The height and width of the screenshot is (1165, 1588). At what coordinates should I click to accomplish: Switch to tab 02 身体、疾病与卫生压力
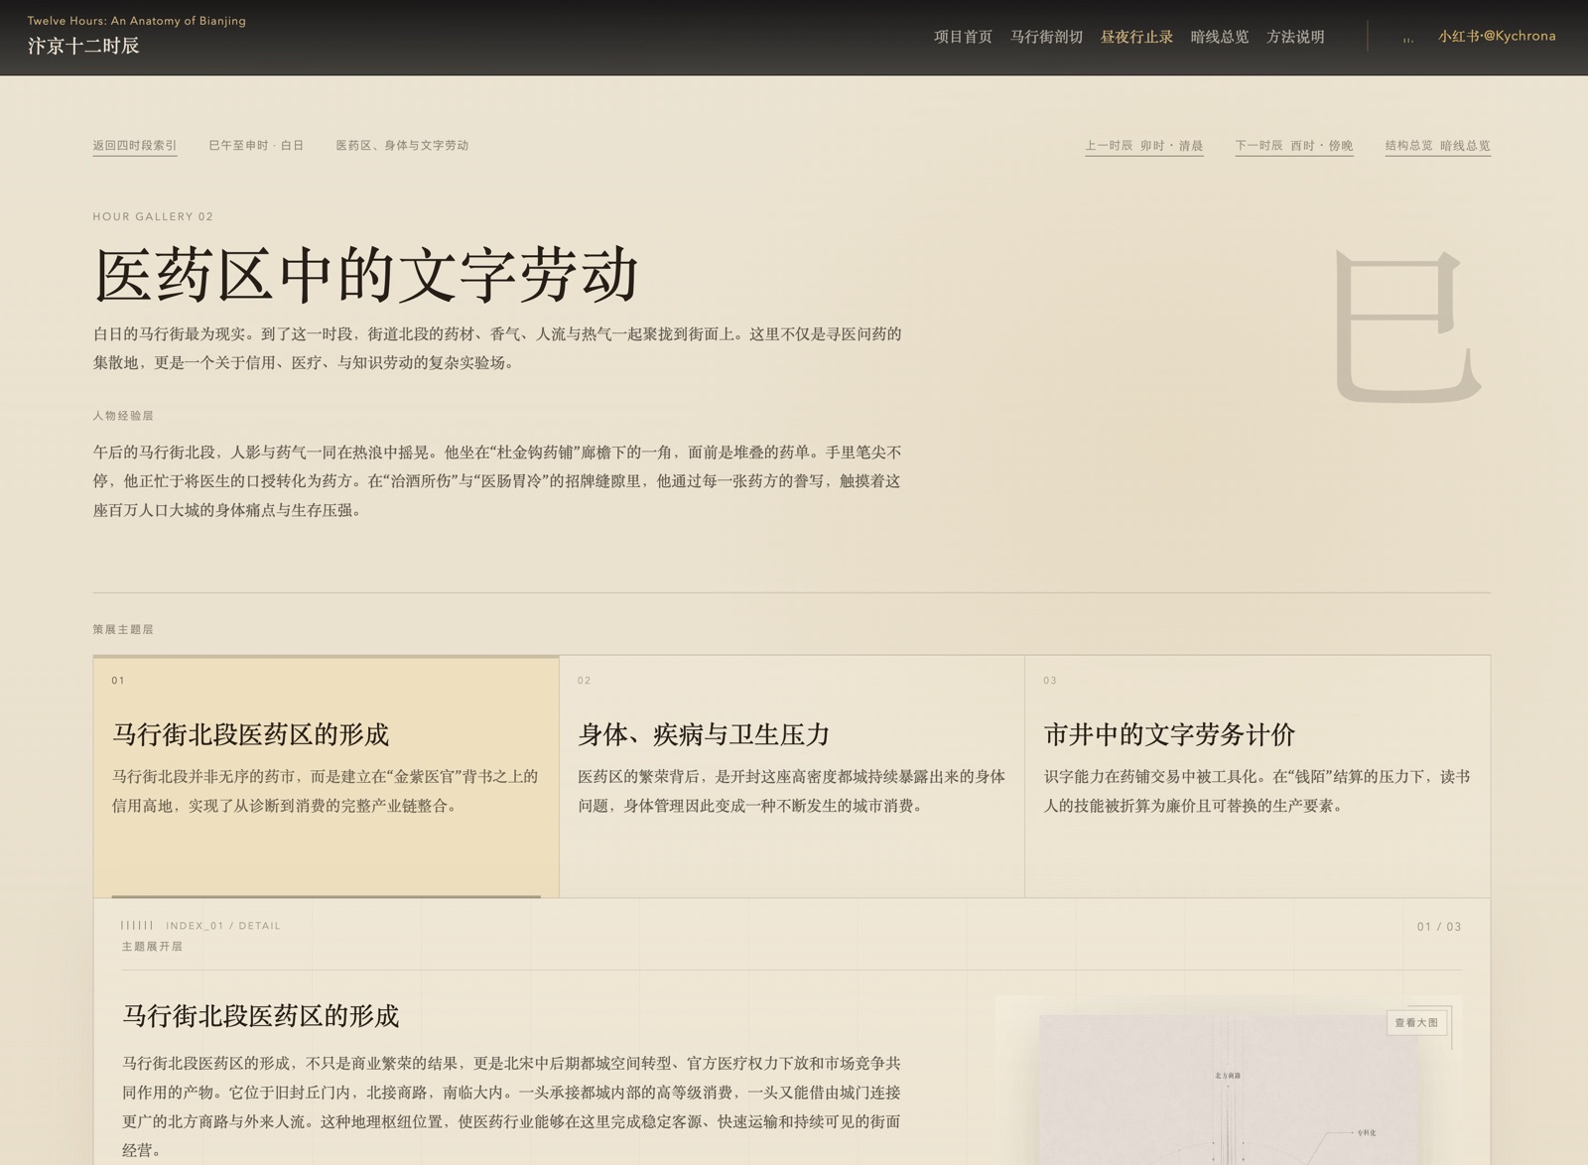point(792,776)
